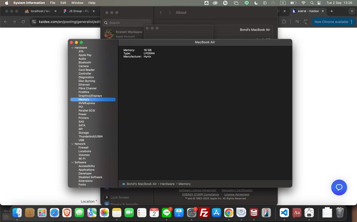
Task: Open the Edit menu
Action: [63, 3]
